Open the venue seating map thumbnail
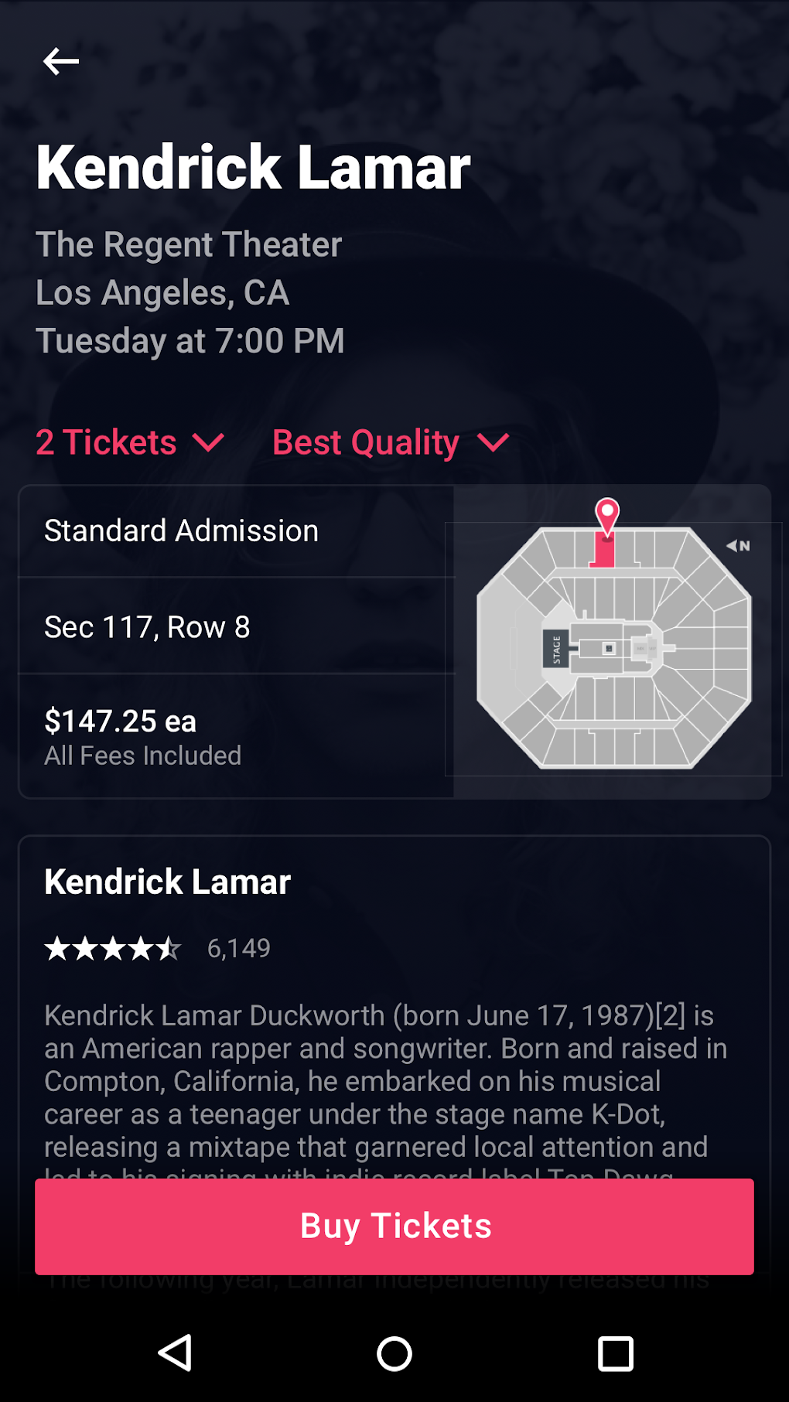This screenshot has width=789, height=1402. point(613,642)
